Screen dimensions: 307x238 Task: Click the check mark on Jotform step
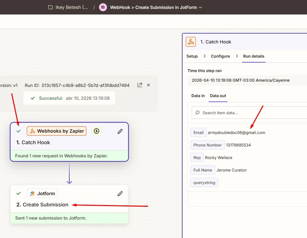(x=18, y=194)
